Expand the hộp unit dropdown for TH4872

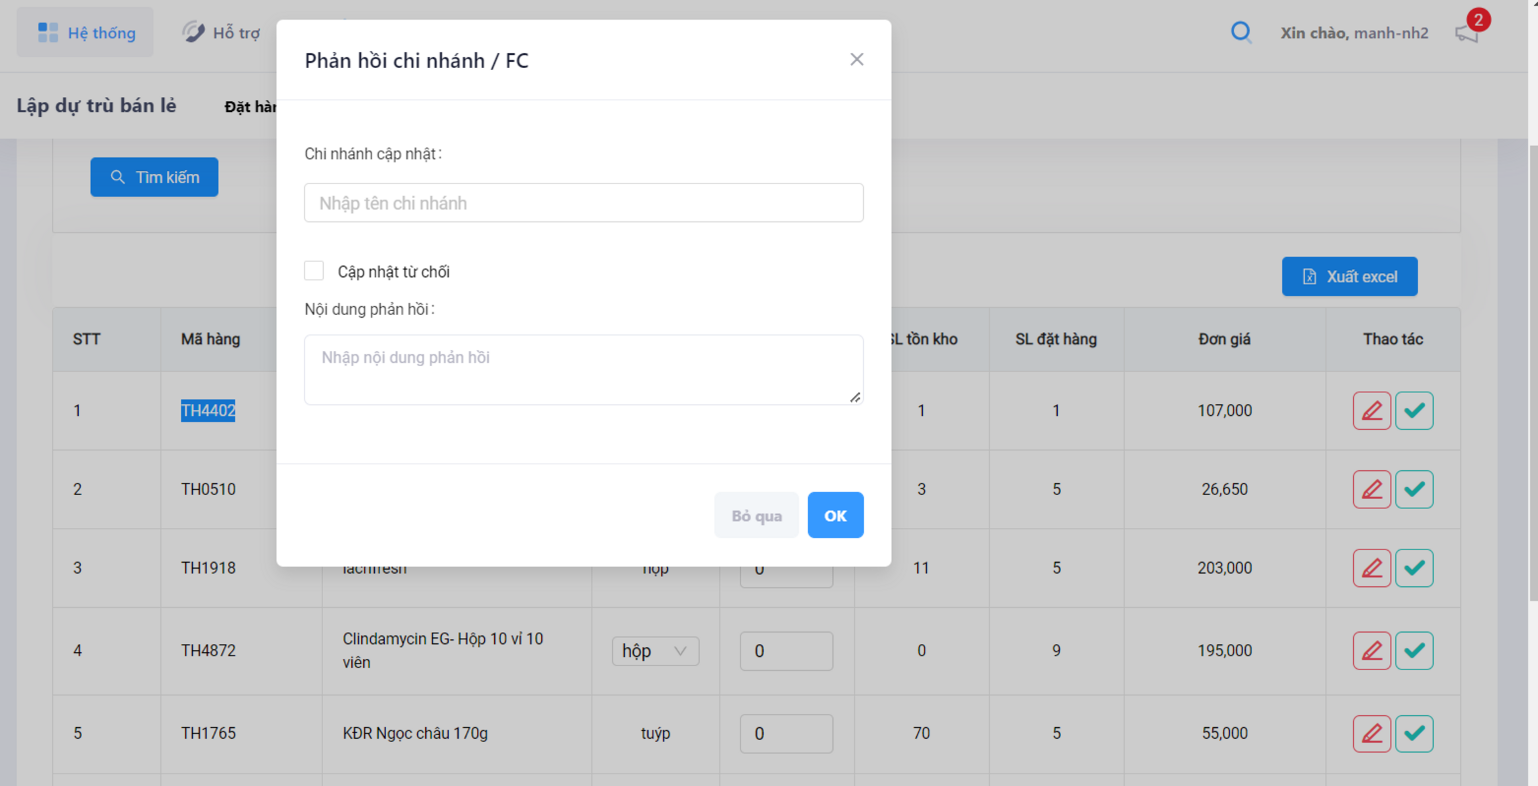(655, 650)
